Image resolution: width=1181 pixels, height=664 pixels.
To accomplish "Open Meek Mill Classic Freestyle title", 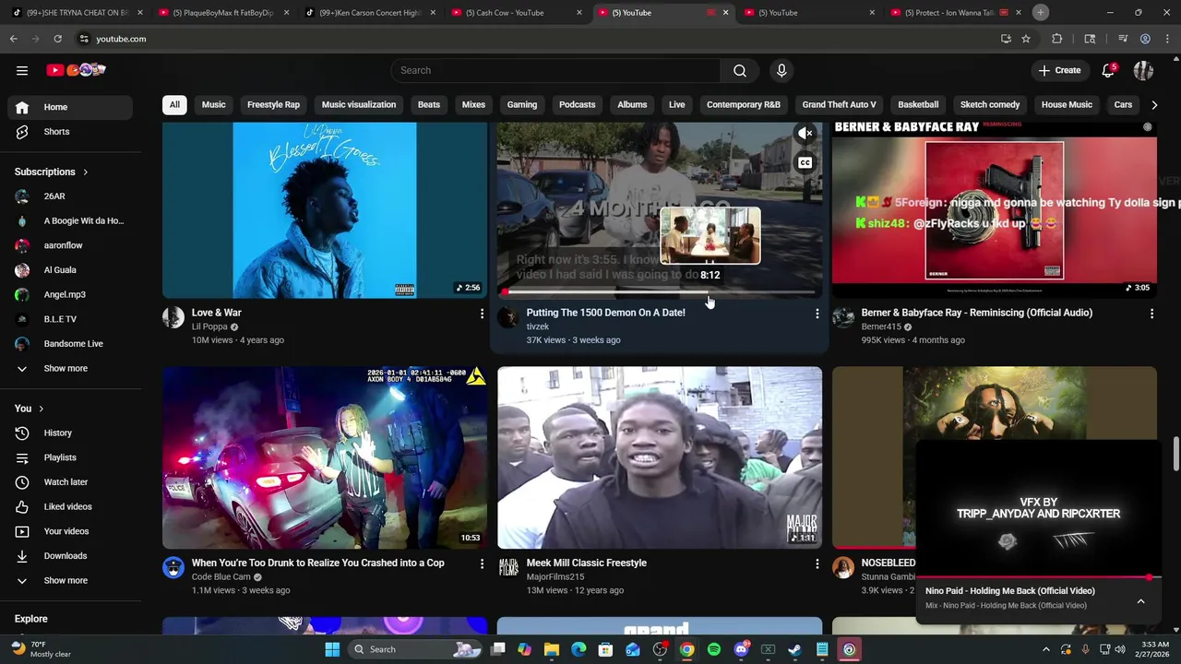I will click(x=586, y=563).
